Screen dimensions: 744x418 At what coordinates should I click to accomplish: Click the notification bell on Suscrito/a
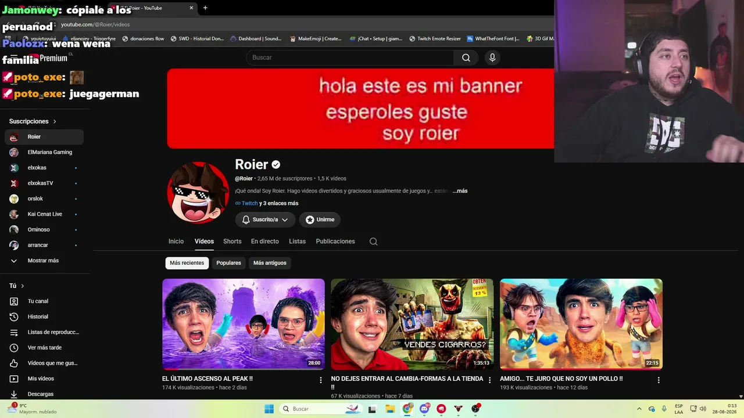246,219
